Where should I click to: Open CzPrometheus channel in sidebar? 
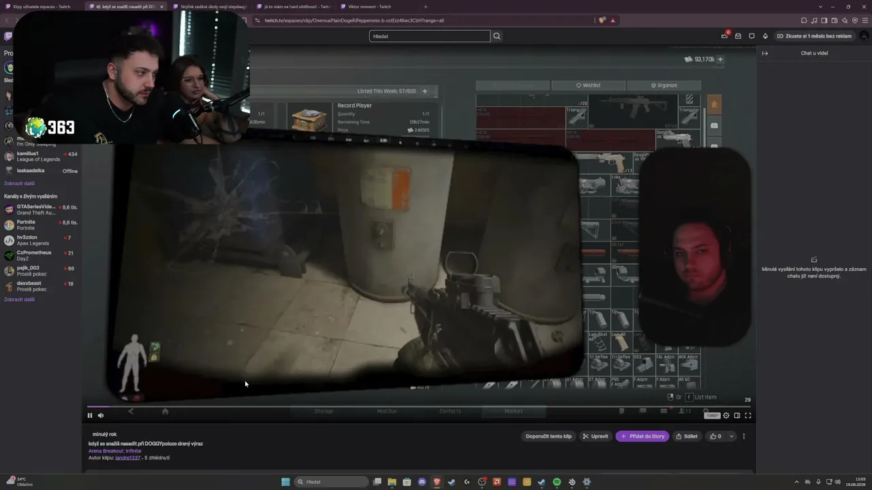41,255
